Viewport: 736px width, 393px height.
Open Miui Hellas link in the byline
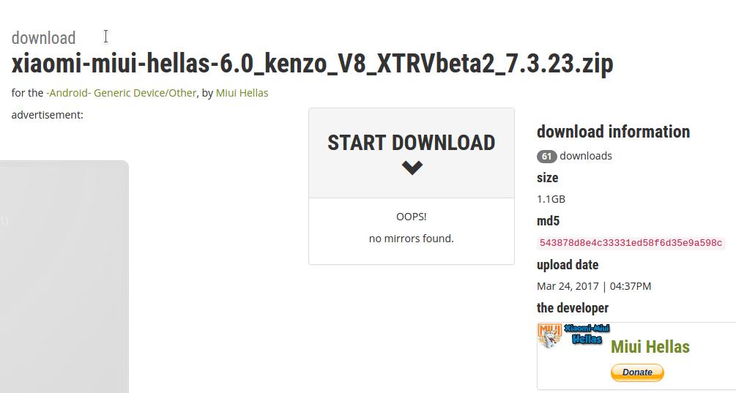pos(242,93)
